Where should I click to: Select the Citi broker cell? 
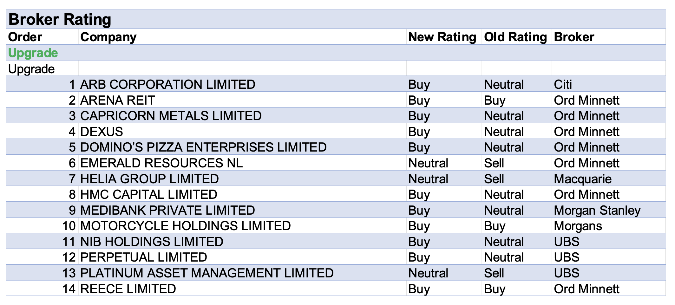[563, 84]
